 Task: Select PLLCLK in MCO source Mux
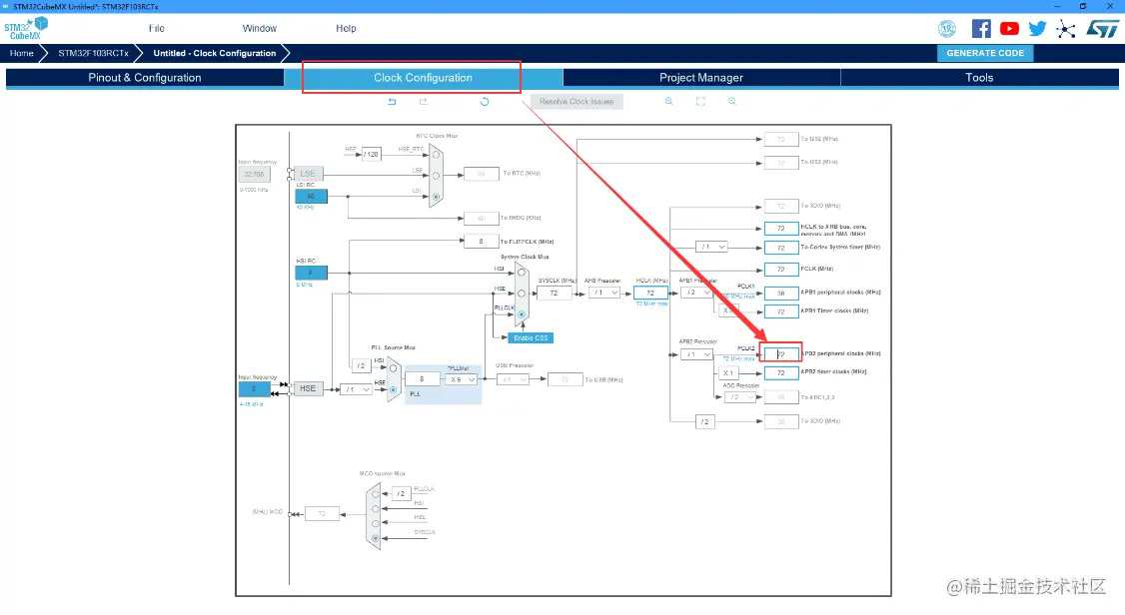(376, 494)
